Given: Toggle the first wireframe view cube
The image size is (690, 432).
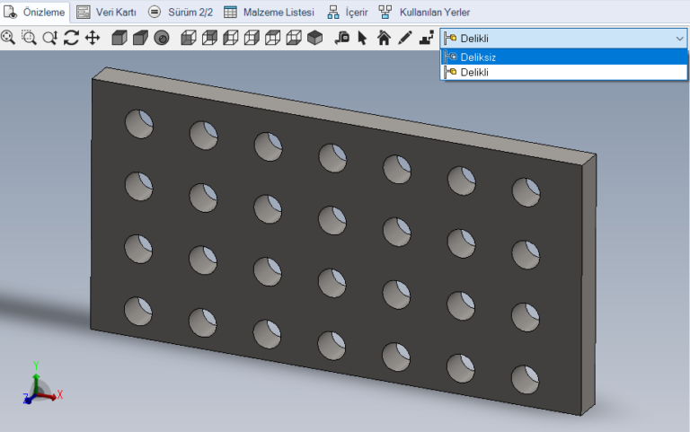Looking at the screenshot, I should point(189,38).
